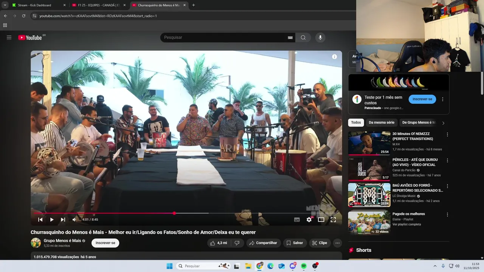This screenshot has width=484, height=272.
Task: Open Grupo Menos é Mais channel avatar
Action: (36, 243)
